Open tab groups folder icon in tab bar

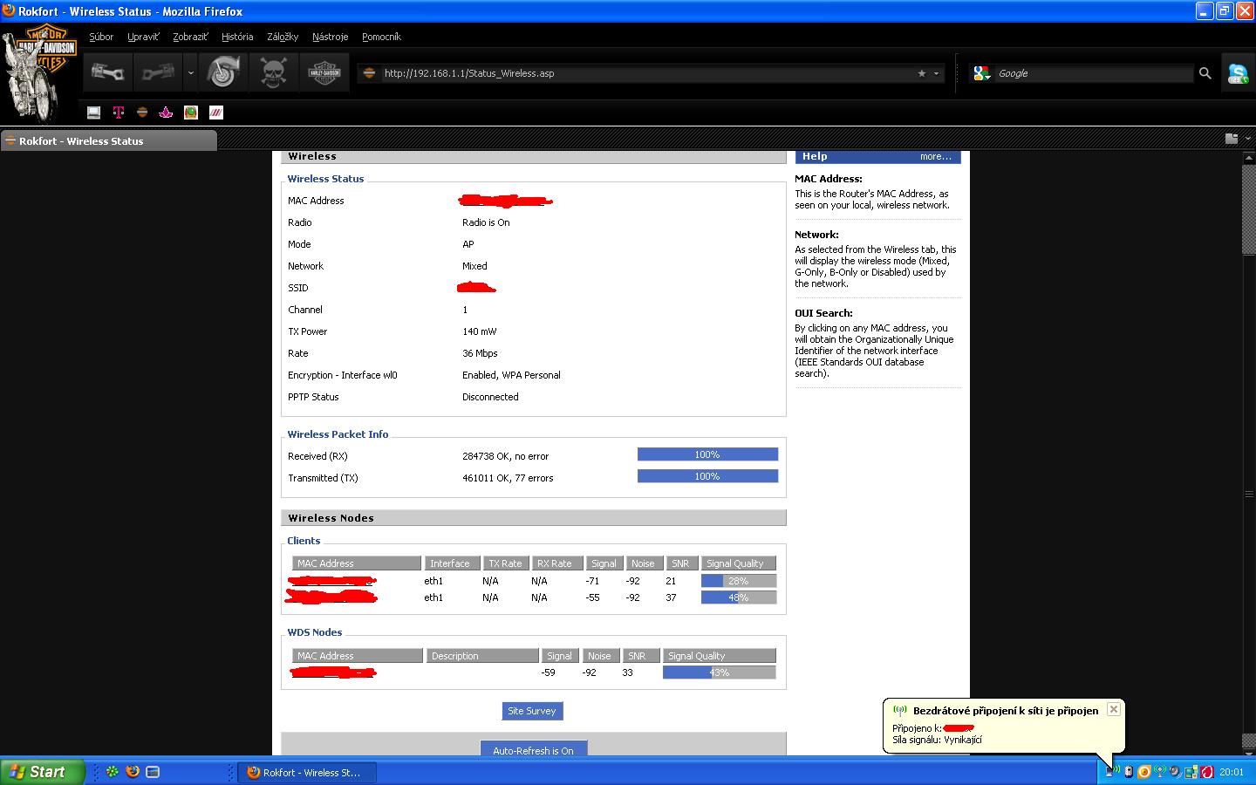pos(1232,139)
